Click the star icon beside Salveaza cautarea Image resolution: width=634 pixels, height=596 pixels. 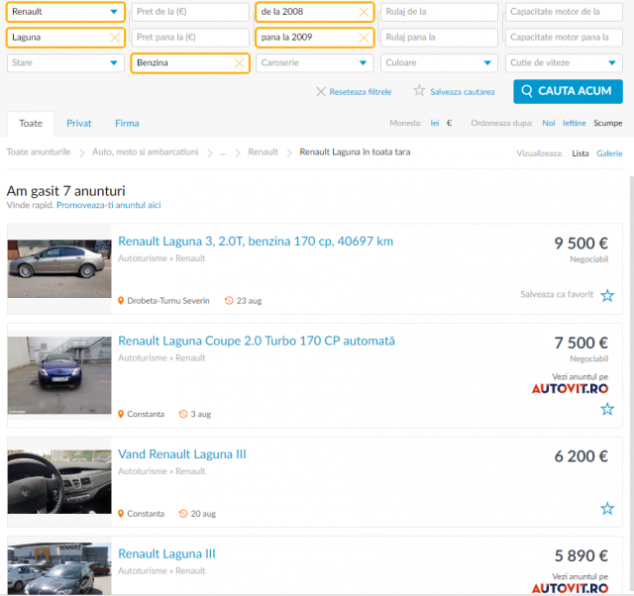[x=419, y=90]
